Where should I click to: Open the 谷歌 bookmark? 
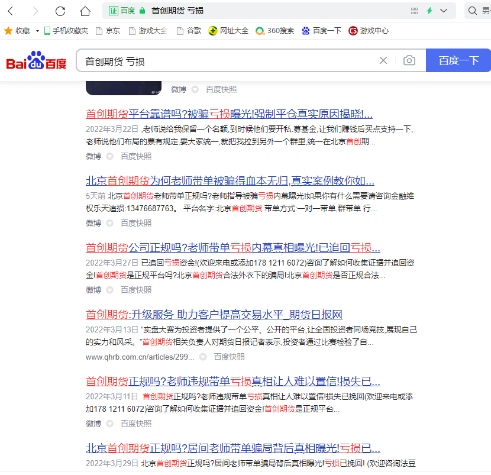189,31
